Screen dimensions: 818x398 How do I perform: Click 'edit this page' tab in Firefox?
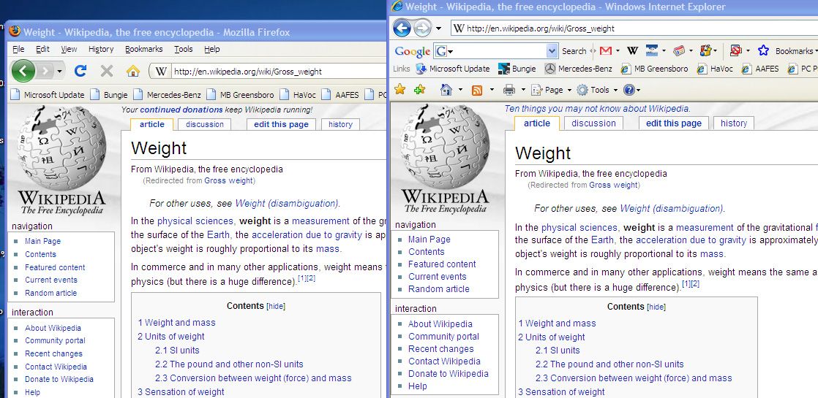pyautogui.click(x=281, y=124)
